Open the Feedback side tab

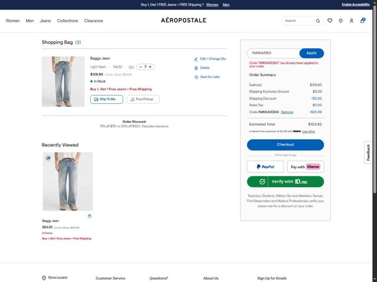pyautogui.click(x=368, y=152)
